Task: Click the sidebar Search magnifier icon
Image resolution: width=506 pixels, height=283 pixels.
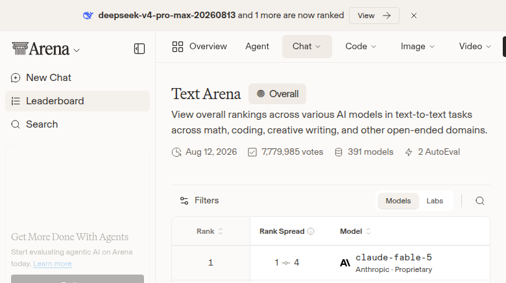Action: coord(16,124)
